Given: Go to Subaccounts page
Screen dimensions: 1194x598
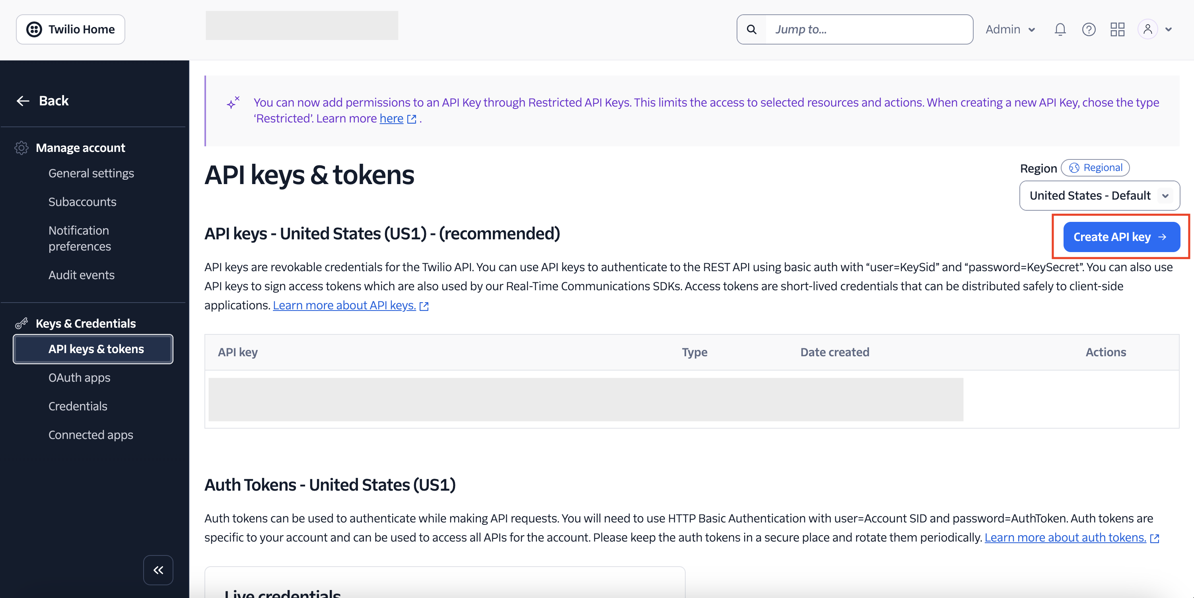Looking at the screenshot, I should (82, 202).
